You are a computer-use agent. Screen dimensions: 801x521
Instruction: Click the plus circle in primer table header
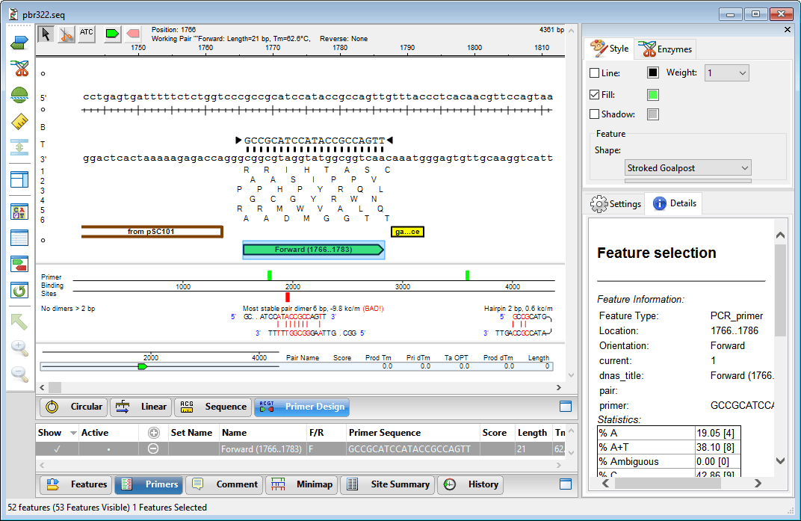153,433
